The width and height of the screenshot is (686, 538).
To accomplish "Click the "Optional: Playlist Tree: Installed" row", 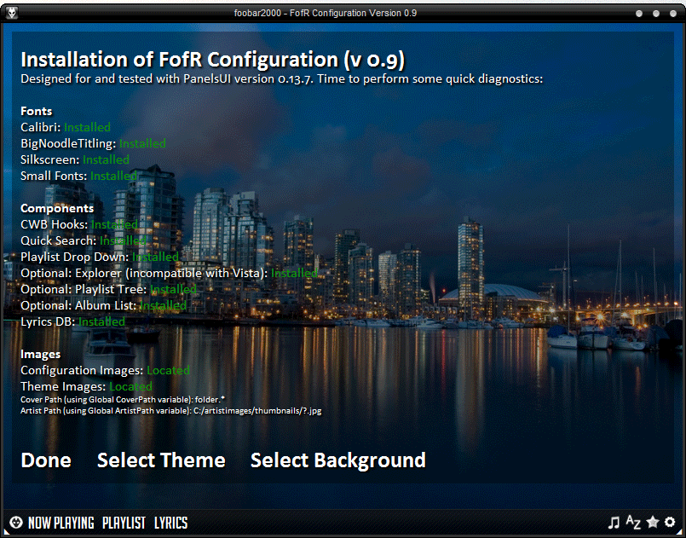I will pyautogui.click(x=108, y=289).
